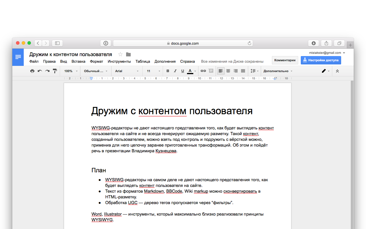Open the Таблица menu
Screen dimensions: 366x229
click(x=143, y=61)
